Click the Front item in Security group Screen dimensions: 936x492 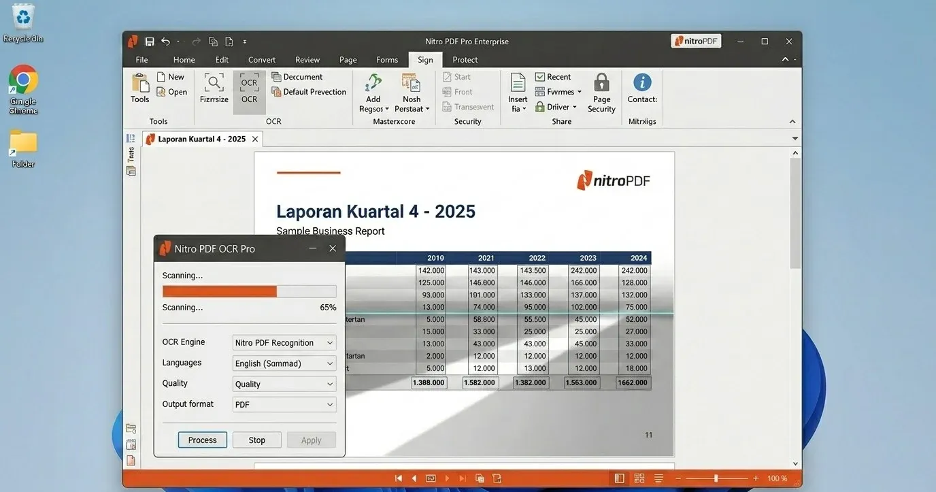point(457,92)
